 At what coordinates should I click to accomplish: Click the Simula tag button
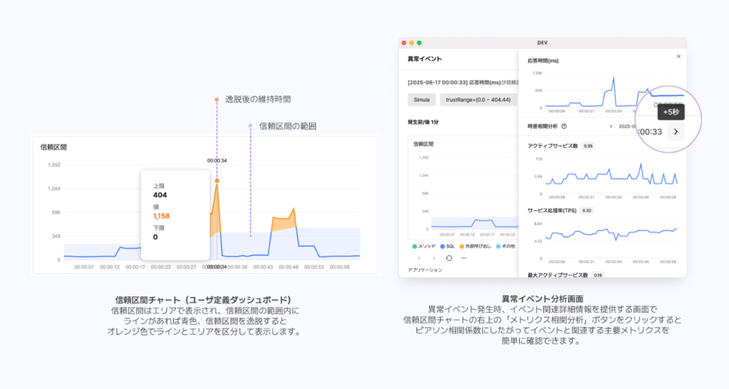[x=421, y=99]
